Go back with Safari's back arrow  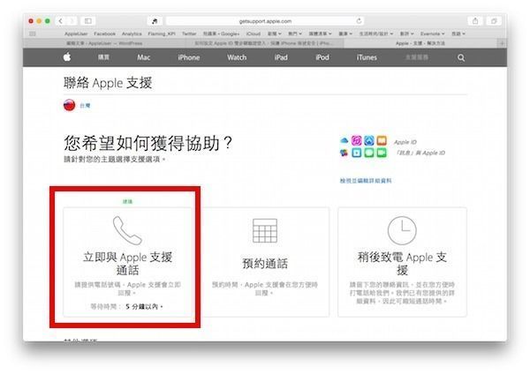point(61,21)
